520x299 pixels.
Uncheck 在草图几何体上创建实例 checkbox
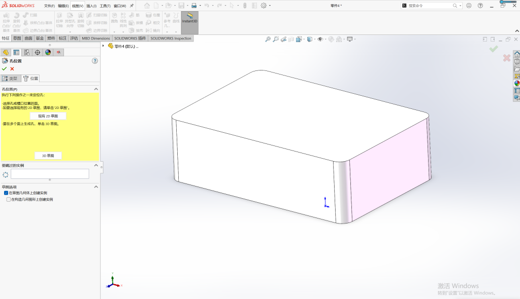tap(6, 193)
